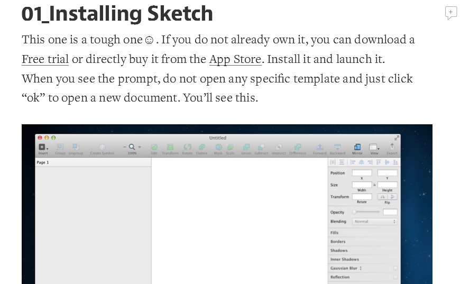Viewport: 460px width, 284px height.
Task: Add a comment with the speech bubble icon
Action: (450, 13)
